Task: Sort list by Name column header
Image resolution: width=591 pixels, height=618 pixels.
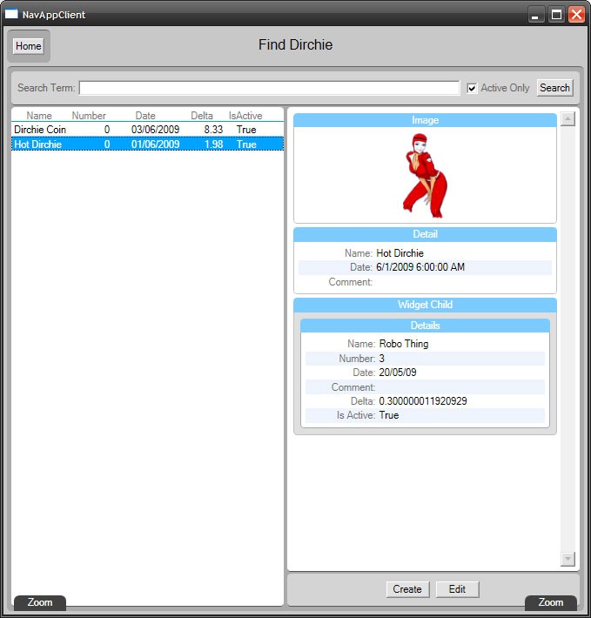Action: pyautogui.click(x=39, y=116)
